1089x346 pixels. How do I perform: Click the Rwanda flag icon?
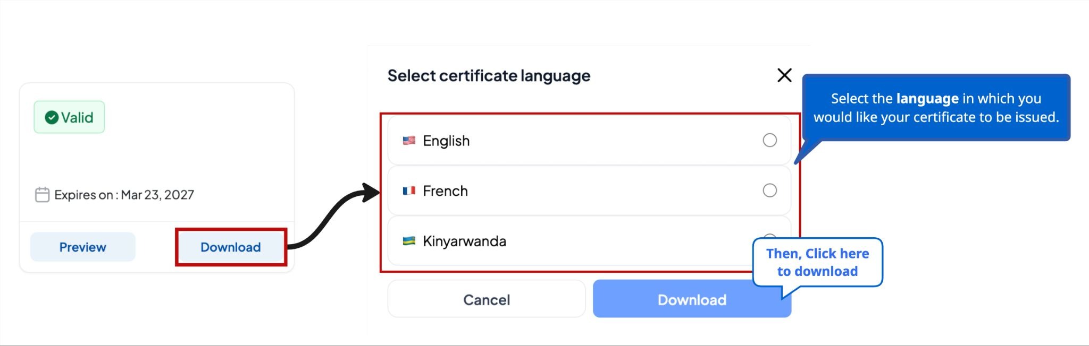point(409,241)
